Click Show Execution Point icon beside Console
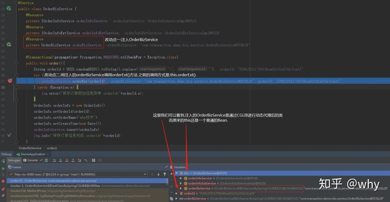390x202 pixels. 46,160
